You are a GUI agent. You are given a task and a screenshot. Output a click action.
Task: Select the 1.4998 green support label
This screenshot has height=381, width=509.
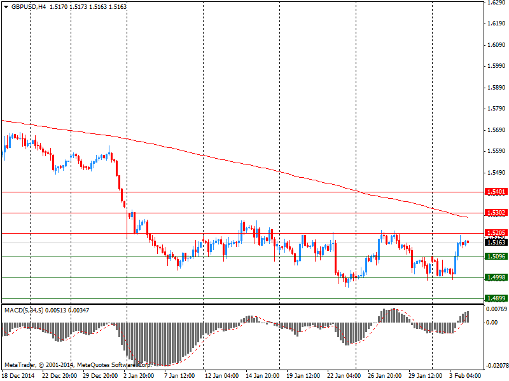click(x=496, y=277)
